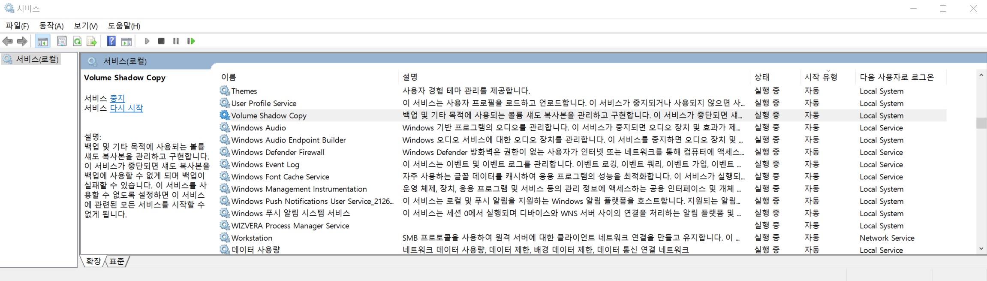Toggle the Action Pane toolbar icon
This screenshot has width=987, height=281.
[x=126, y=41]
